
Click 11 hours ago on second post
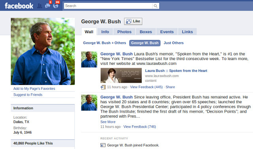point(110,127)
